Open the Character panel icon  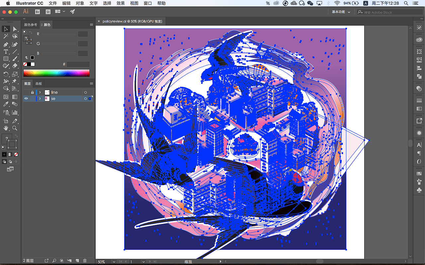(x=419, y=145)
